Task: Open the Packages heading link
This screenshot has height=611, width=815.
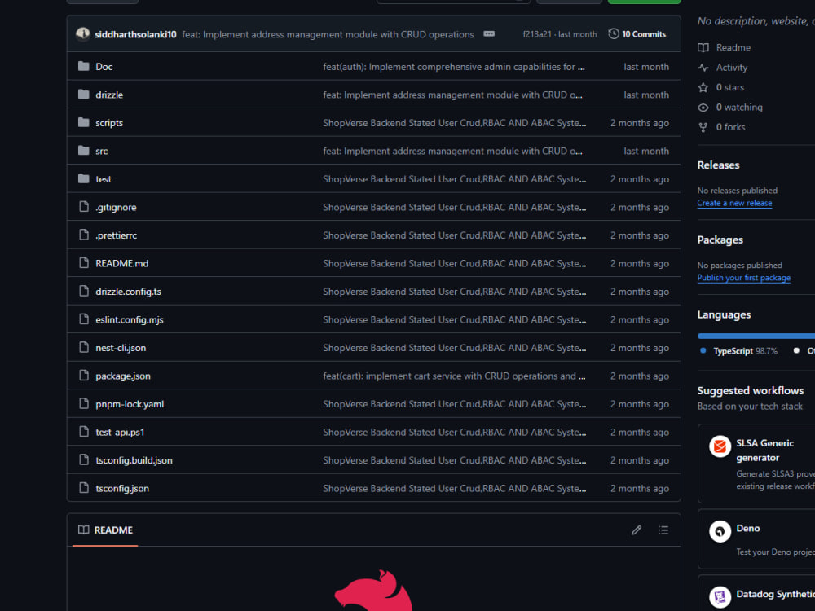Action: [720, 240]
